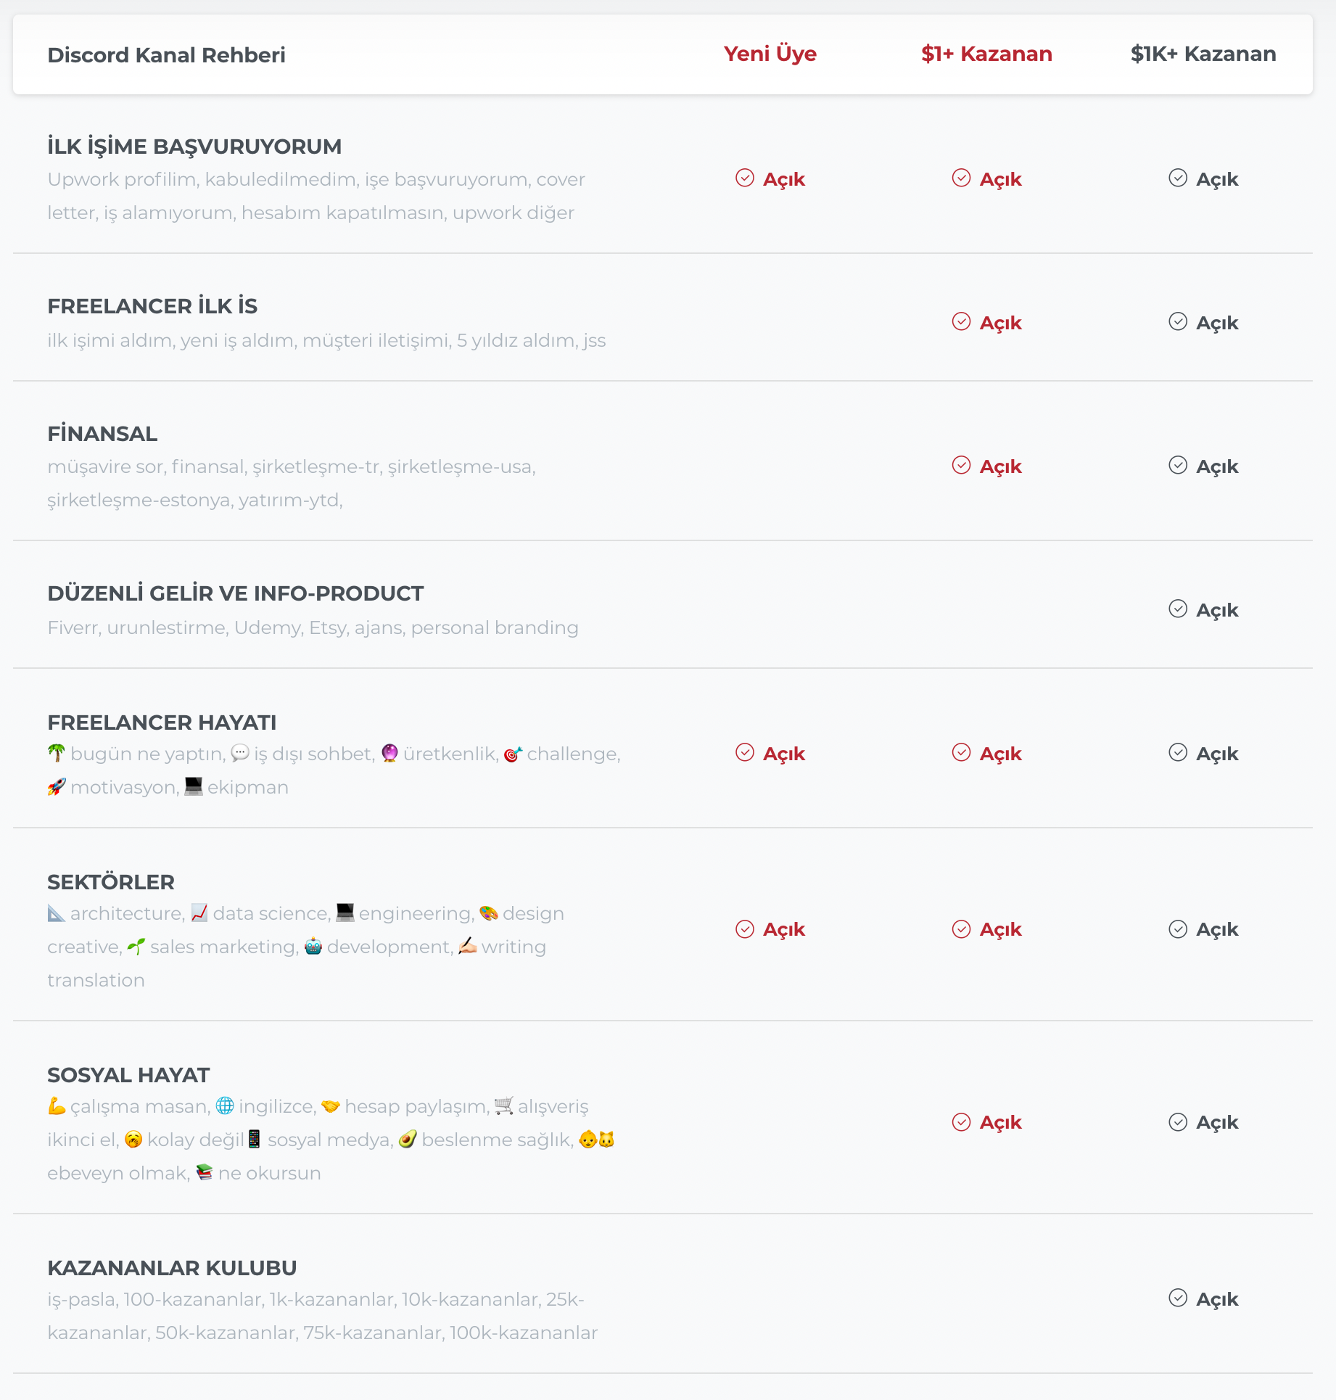Click $1K+ Kazanan checkmark icon in Finansal row
1336x1400 pixels.
(1178, 465)
